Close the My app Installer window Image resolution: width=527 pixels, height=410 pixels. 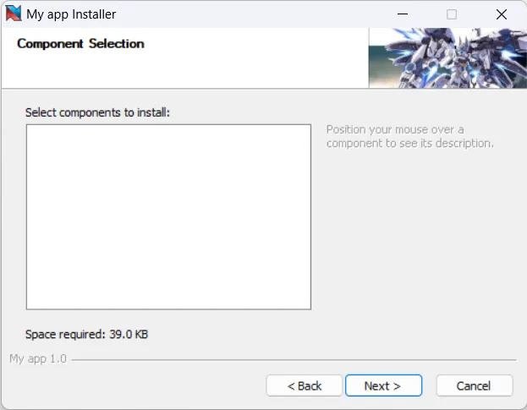pyautogui.click(x=501, y=14)
